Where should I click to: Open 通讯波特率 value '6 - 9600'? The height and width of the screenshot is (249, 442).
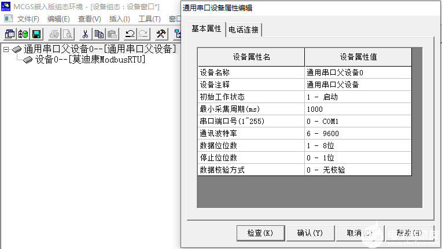click(358, 133)
